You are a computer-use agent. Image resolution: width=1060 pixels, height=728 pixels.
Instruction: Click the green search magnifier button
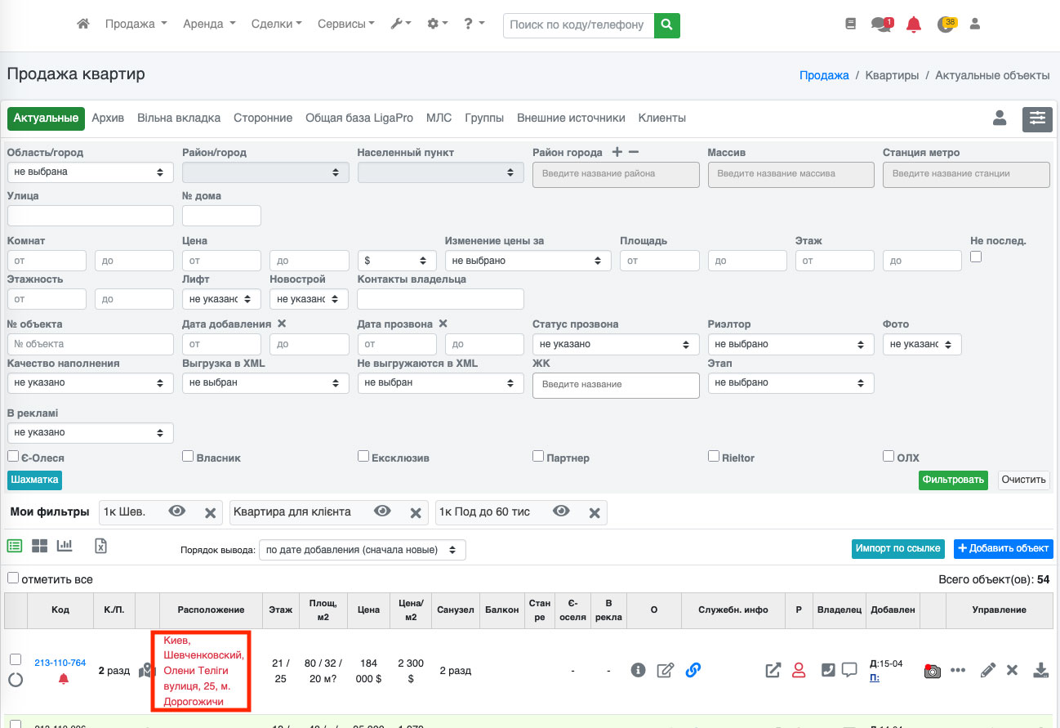pos(667,25)
